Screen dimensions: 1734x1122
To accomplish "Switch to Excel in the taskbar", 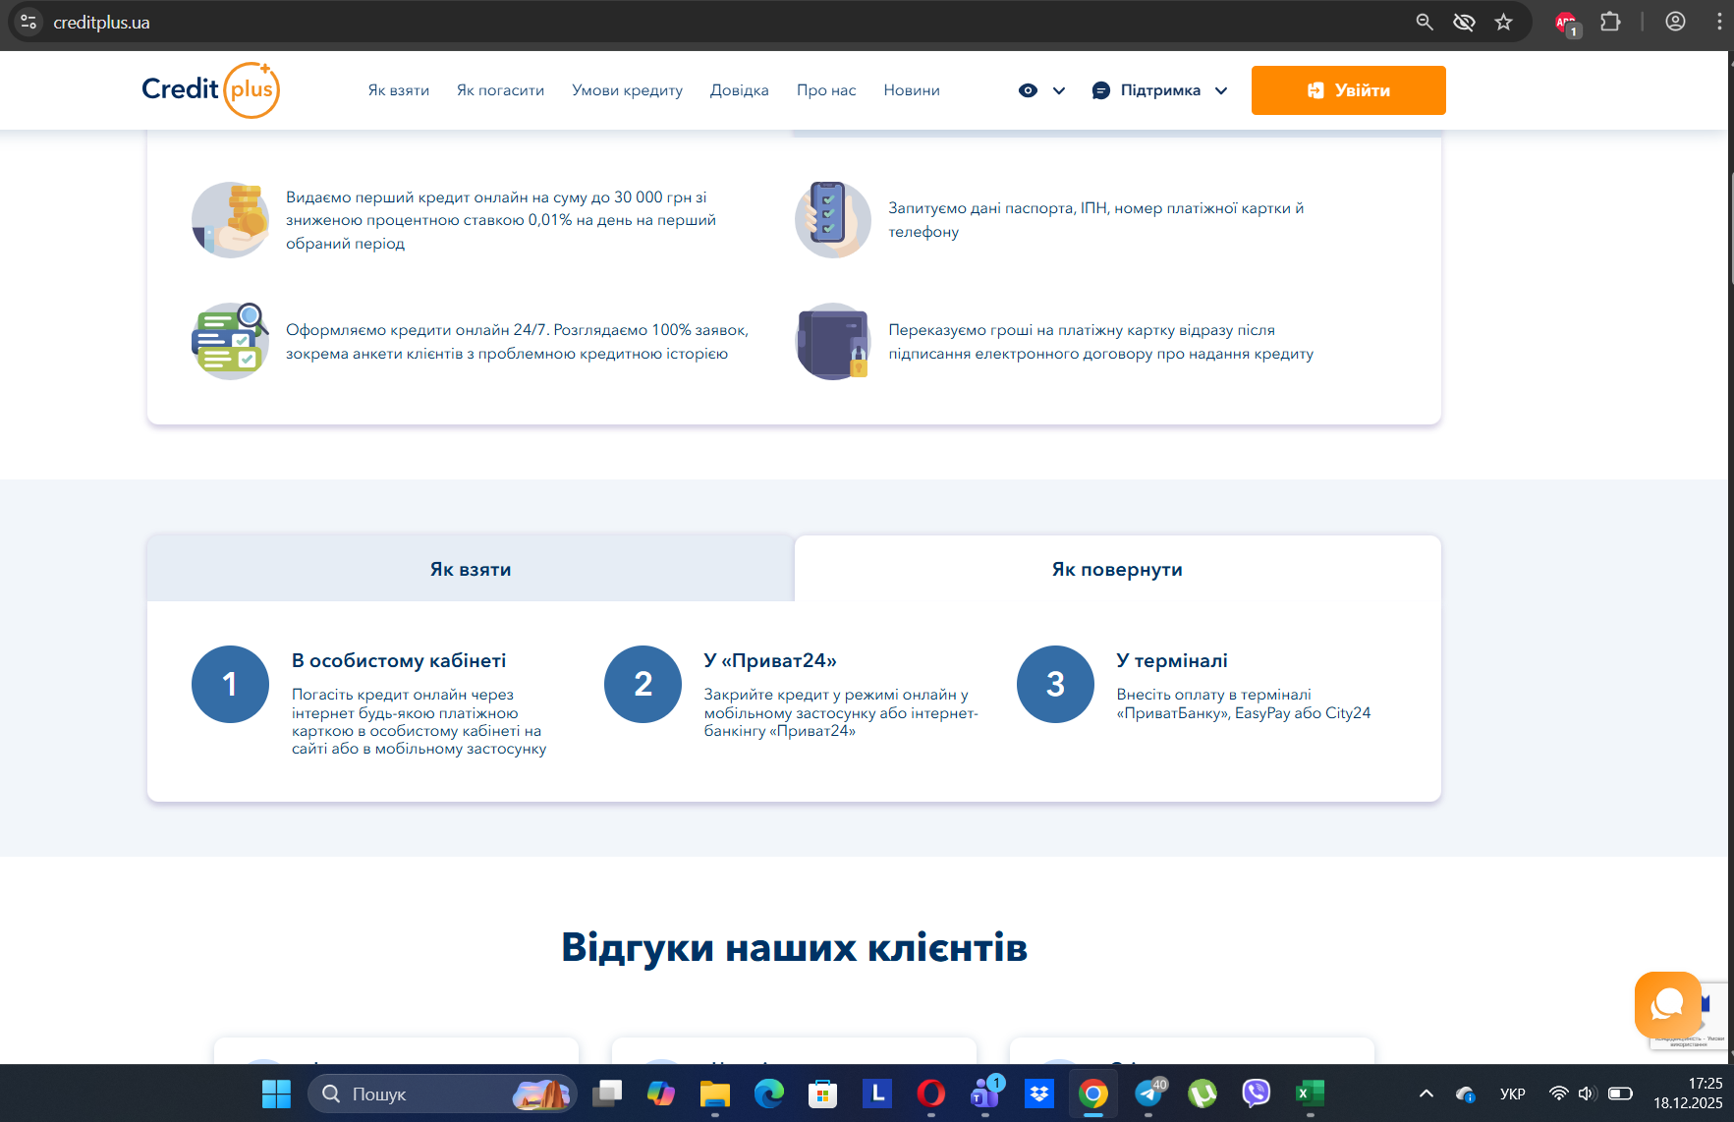I will coord(1310,1094).
